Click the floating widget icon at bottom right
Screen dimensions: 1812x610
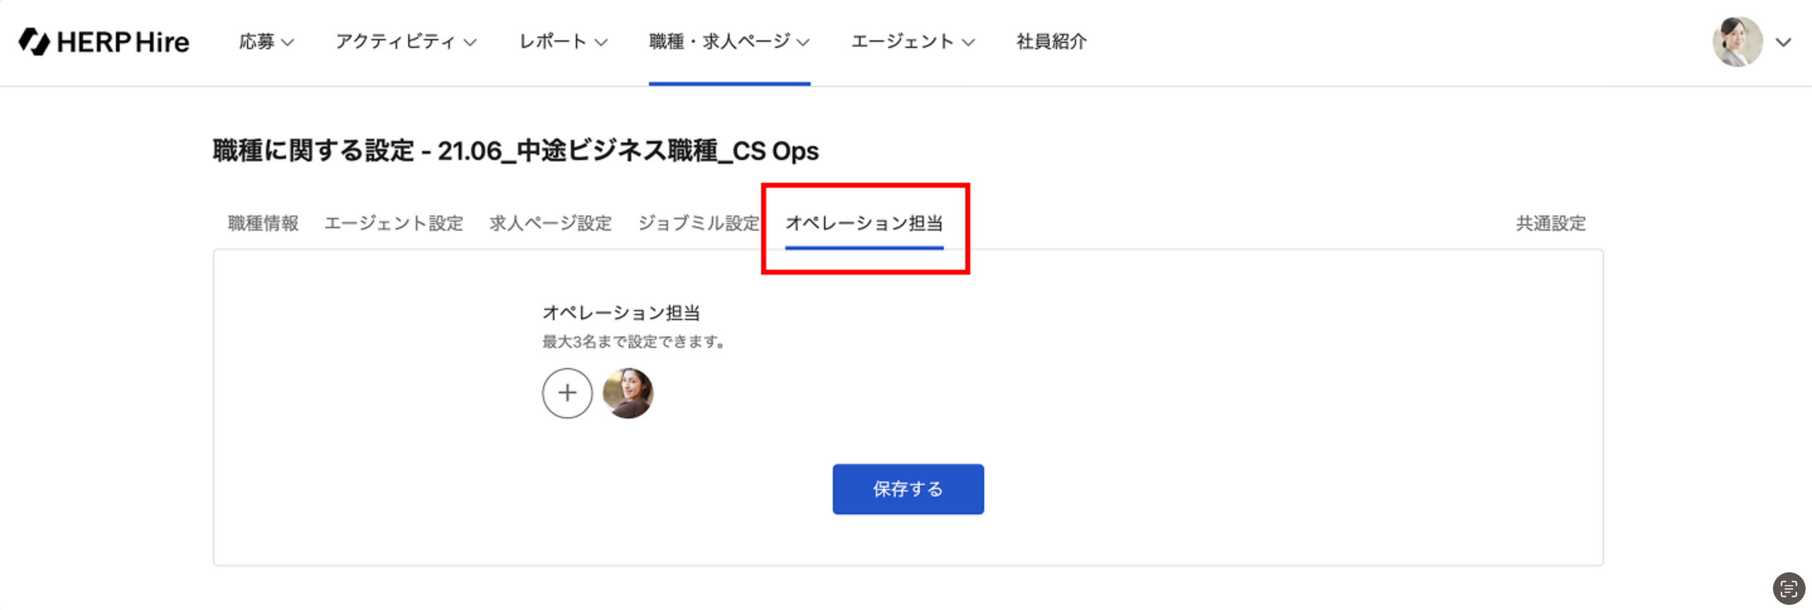[x=1788, y=588]
